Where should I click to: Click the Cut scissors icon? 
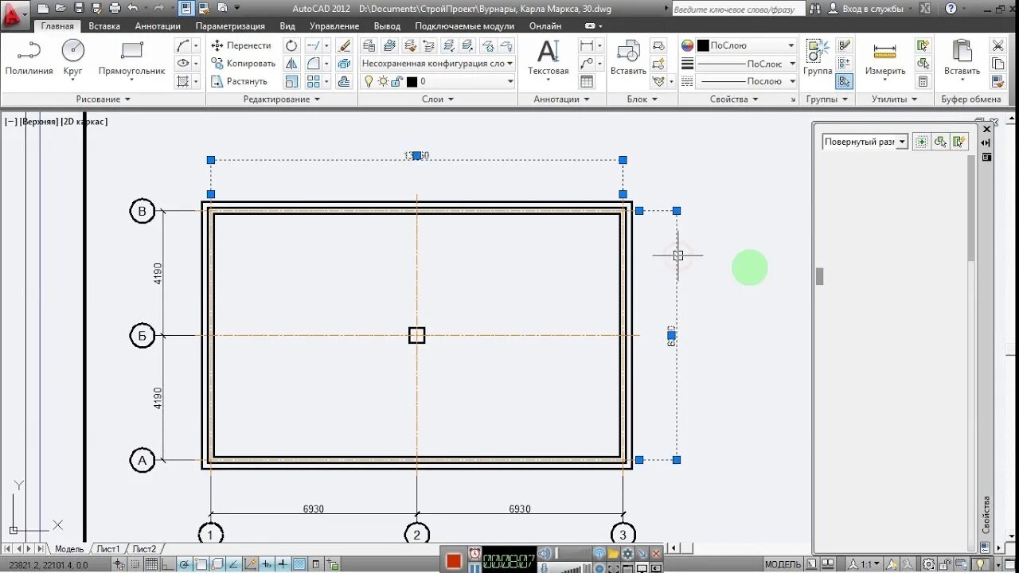click(998, 45)
